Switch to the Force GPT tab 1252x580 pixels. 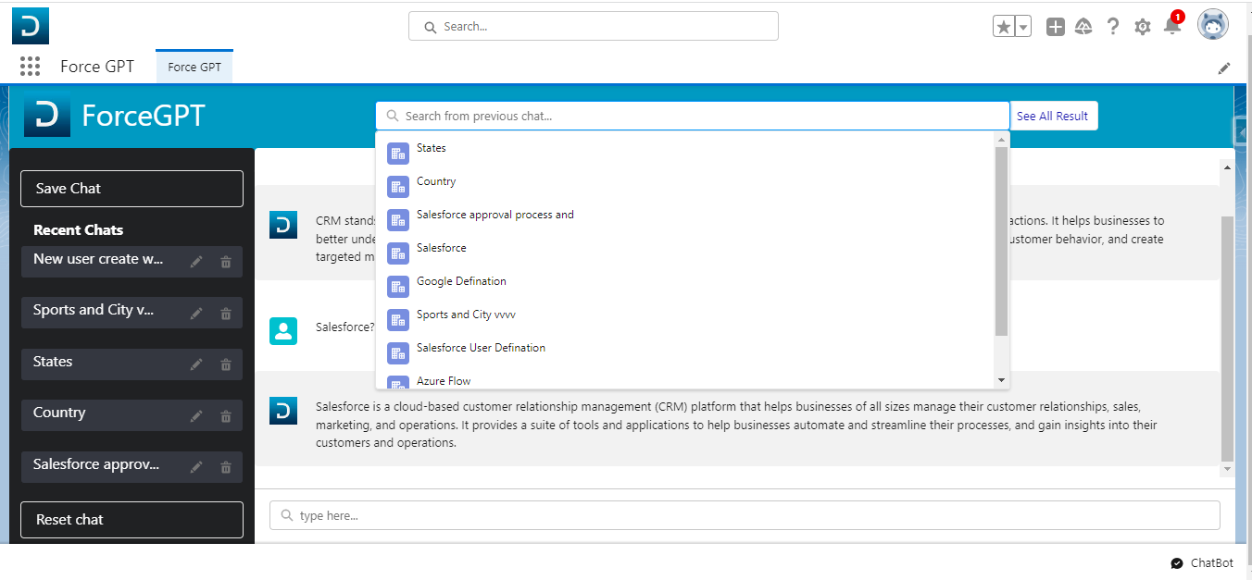pyautogui.click(x=194, y=67)
